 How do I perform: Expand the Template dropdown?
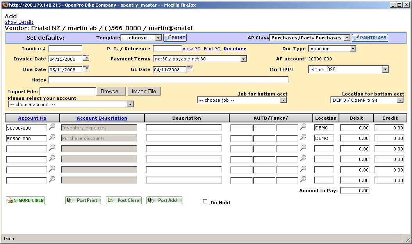click(x=158, y=38)
